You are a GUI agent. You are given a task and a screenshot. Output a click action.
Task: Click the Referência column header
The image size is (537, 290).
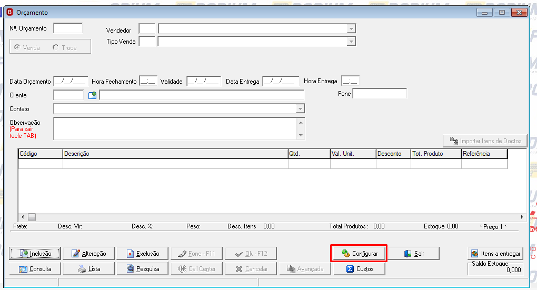pos(484,154)
